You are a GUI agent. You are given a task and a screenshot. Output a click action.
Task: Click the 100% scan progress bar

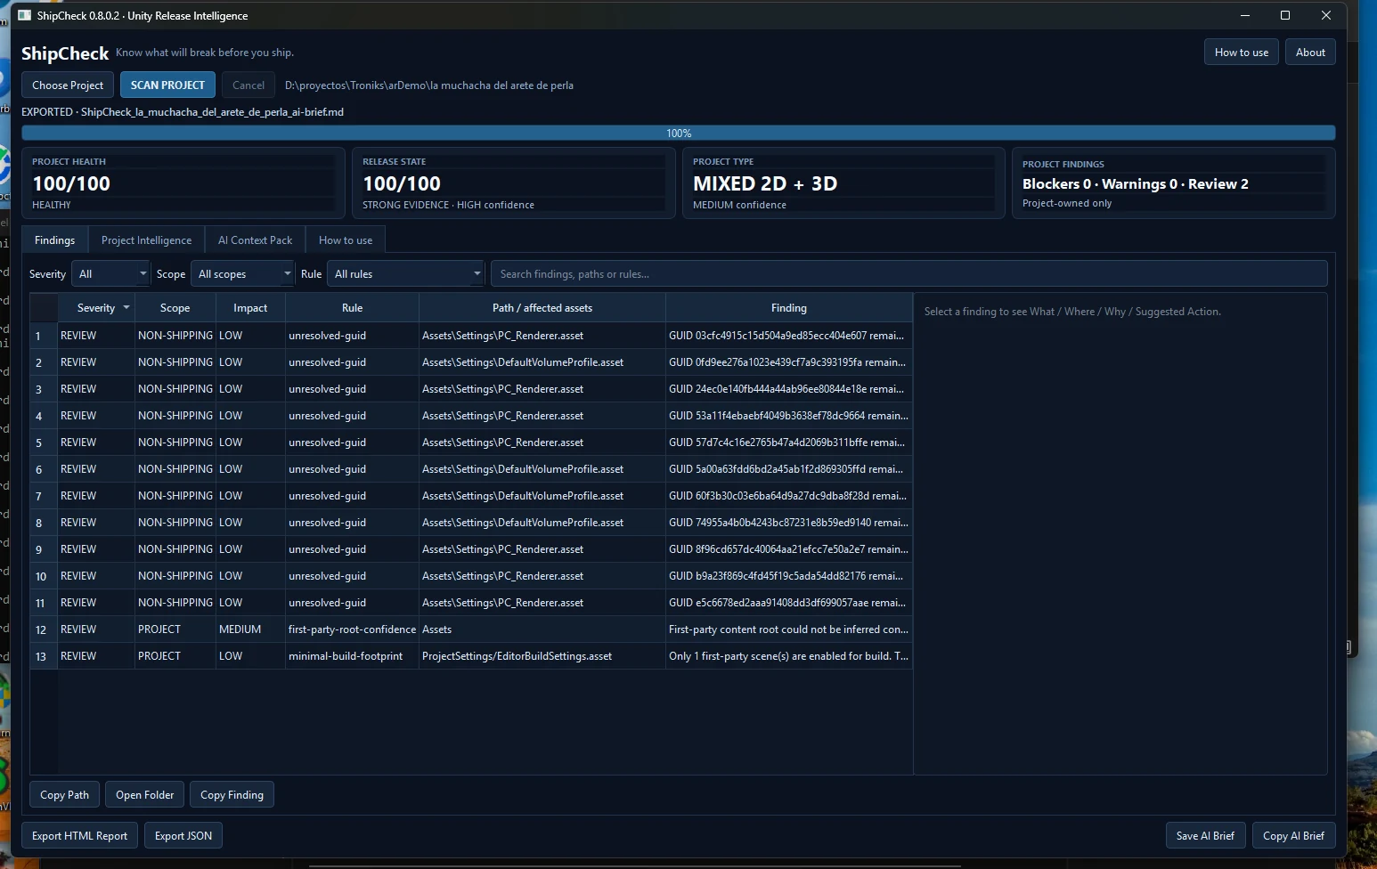(679, 133)
